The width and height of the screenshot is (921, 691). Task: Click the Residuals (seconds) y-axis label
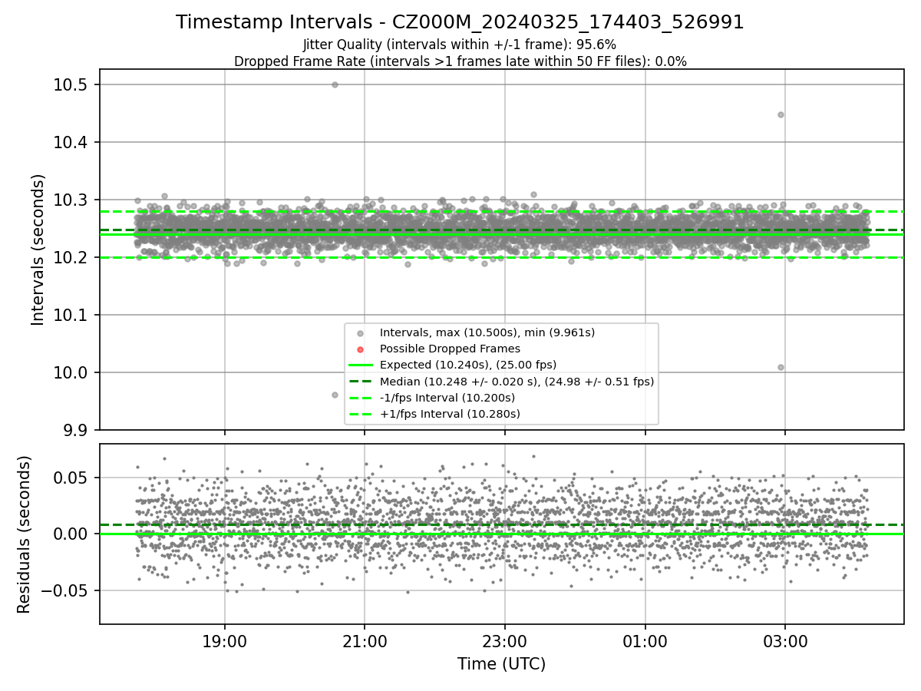[24, 534]
